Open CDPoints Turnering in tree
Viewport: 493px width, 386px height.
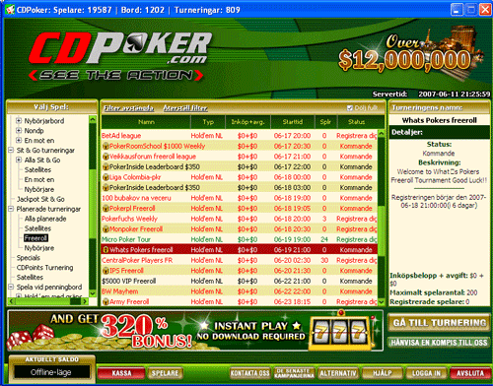pyautogui.click(x=45, y=268)
